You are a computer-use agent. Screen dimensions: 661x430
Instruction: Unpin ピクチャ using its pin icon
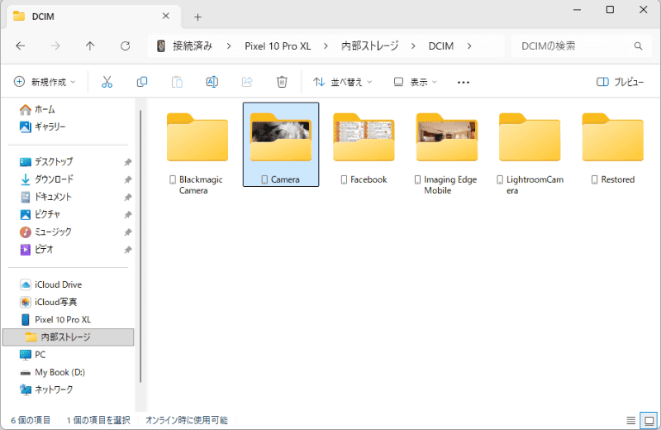pyautogui.click(x=128, y=215)
